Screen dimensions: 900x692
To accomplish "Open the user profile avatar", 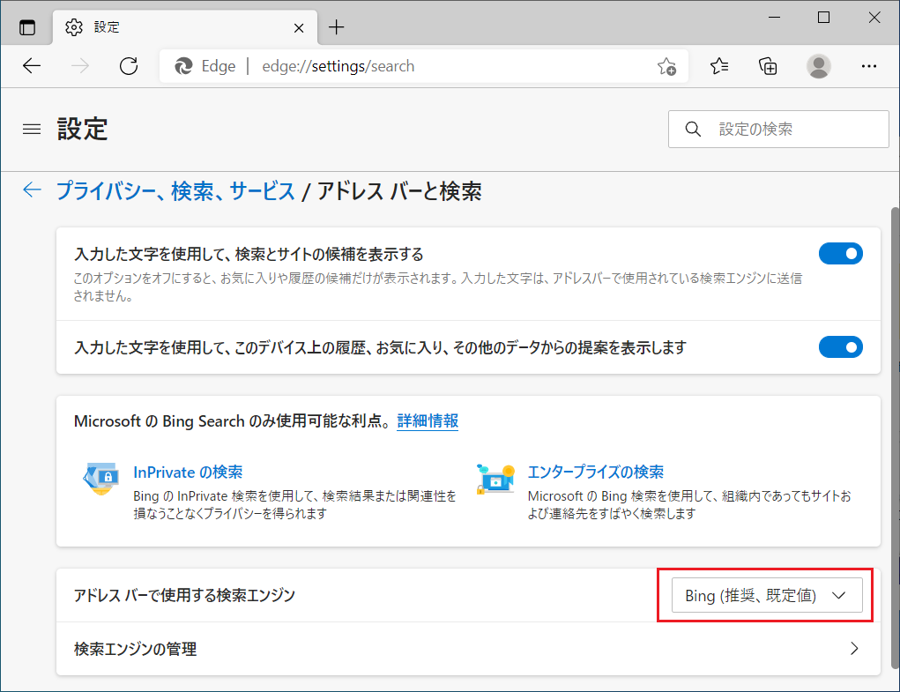I will (x=819, y=66).
